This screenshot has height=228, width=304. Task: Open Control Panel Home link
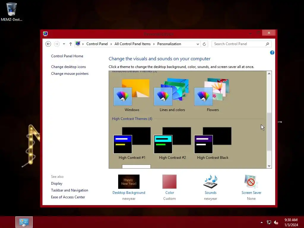click(67, 56)
